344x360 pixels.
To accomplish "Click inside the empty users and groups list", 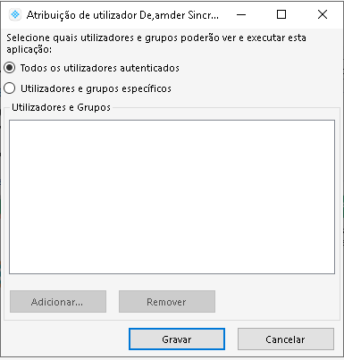I will [172, 197].
